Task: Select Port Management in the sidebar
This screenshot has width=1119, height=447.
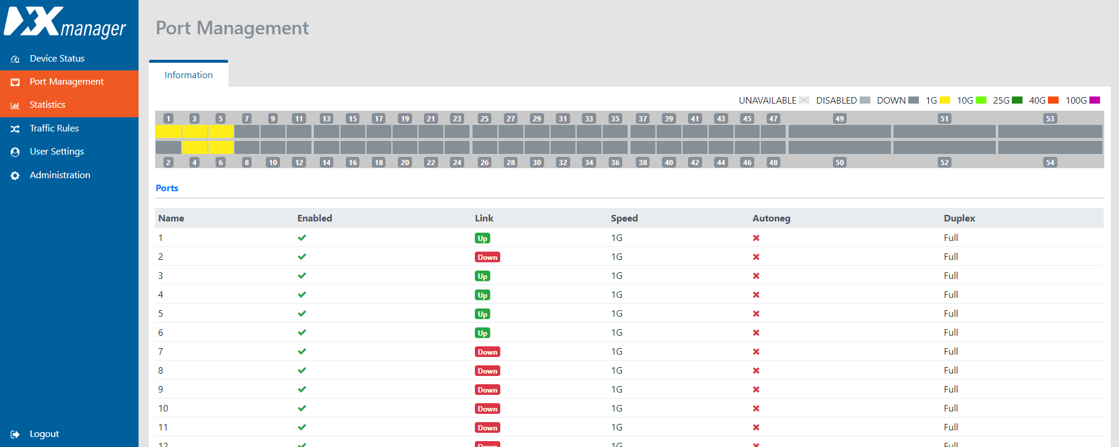Action: click(66, 82)
